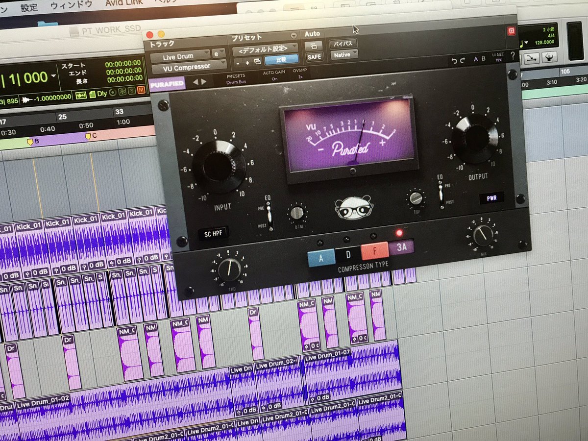Open the Live Drum track selector dropdown

click(x=181, y=56)
